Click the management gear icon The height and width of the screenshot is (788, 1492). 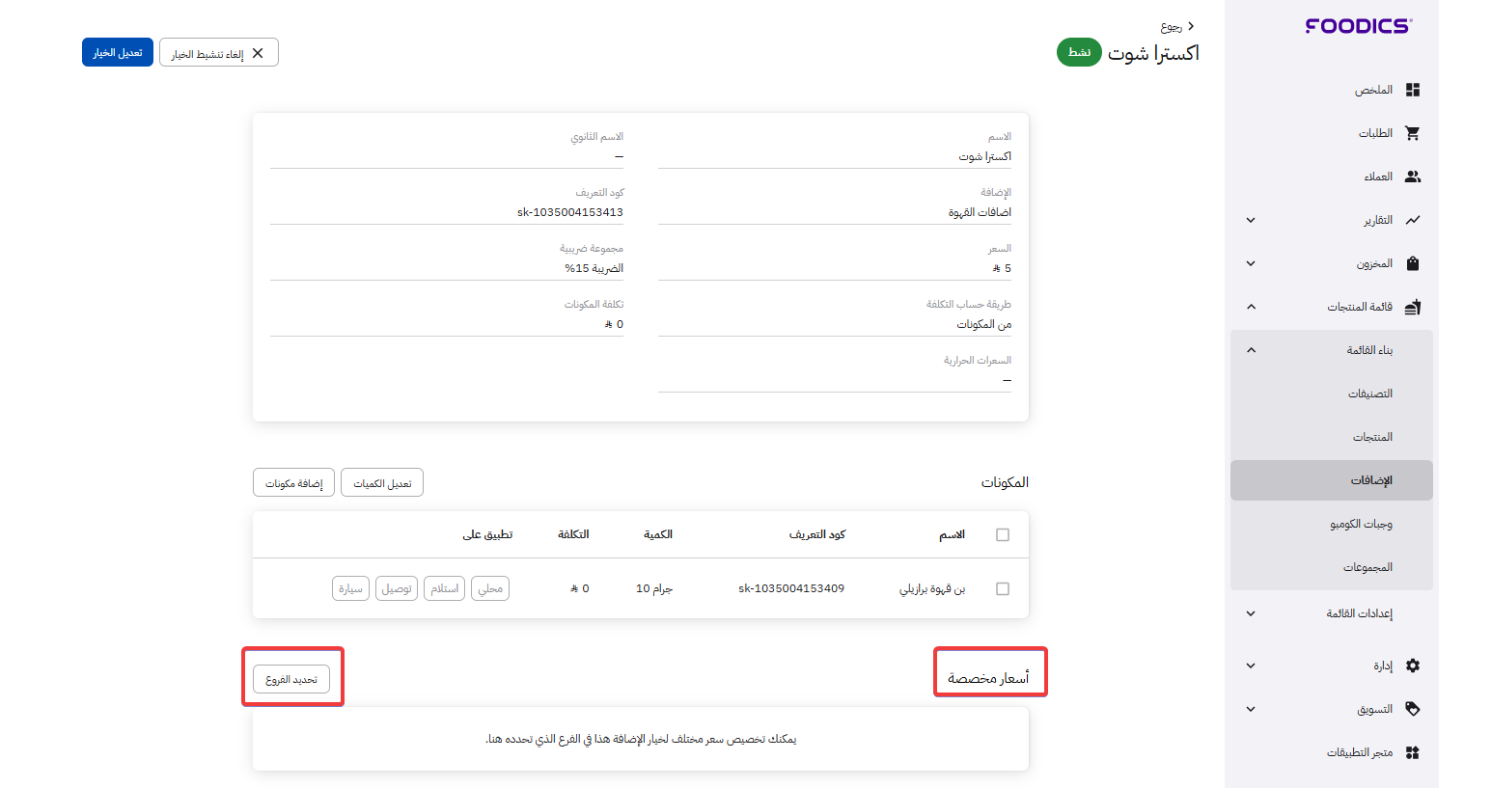pos(1412,666)
